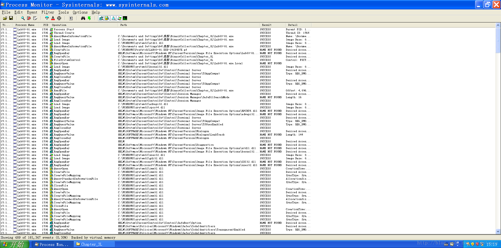Screen dimensions: 501x248
Task: Toggle Show Profiling Events graph icon
Action: (125, 18)
